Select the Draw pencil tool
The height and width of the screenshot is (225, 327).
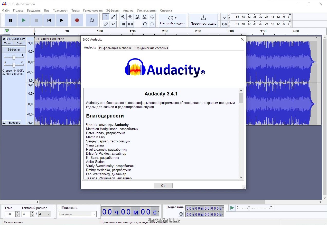pyautogui.click(x=106, y=24)
